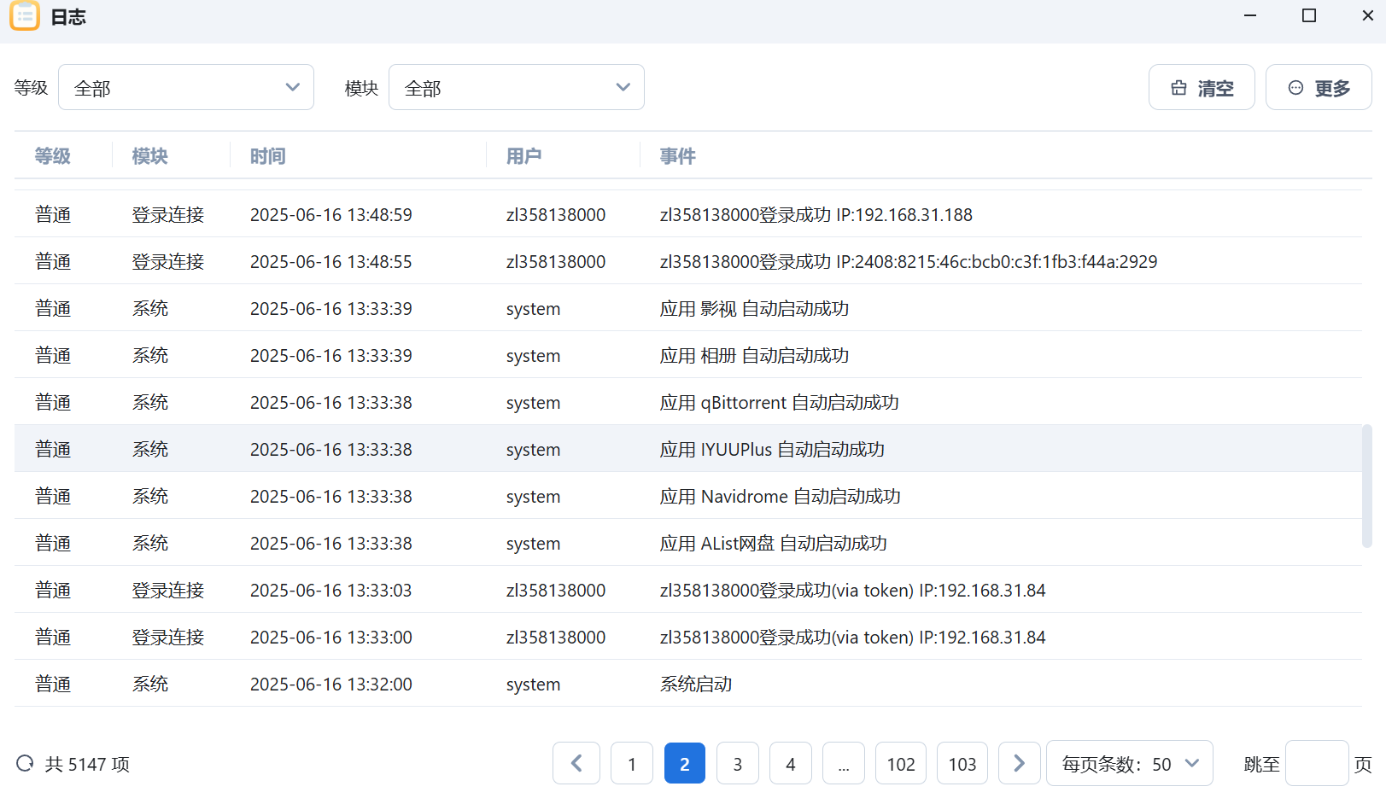1386x804 pixels.
Task: Click the 共 5147 项 total count text
Action: 87,764
